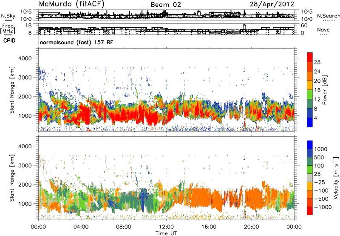The image size is (340, 236).
Task: Click the Slant Range label of power panel
Action: pyautogui.click(x=12, y=90)
